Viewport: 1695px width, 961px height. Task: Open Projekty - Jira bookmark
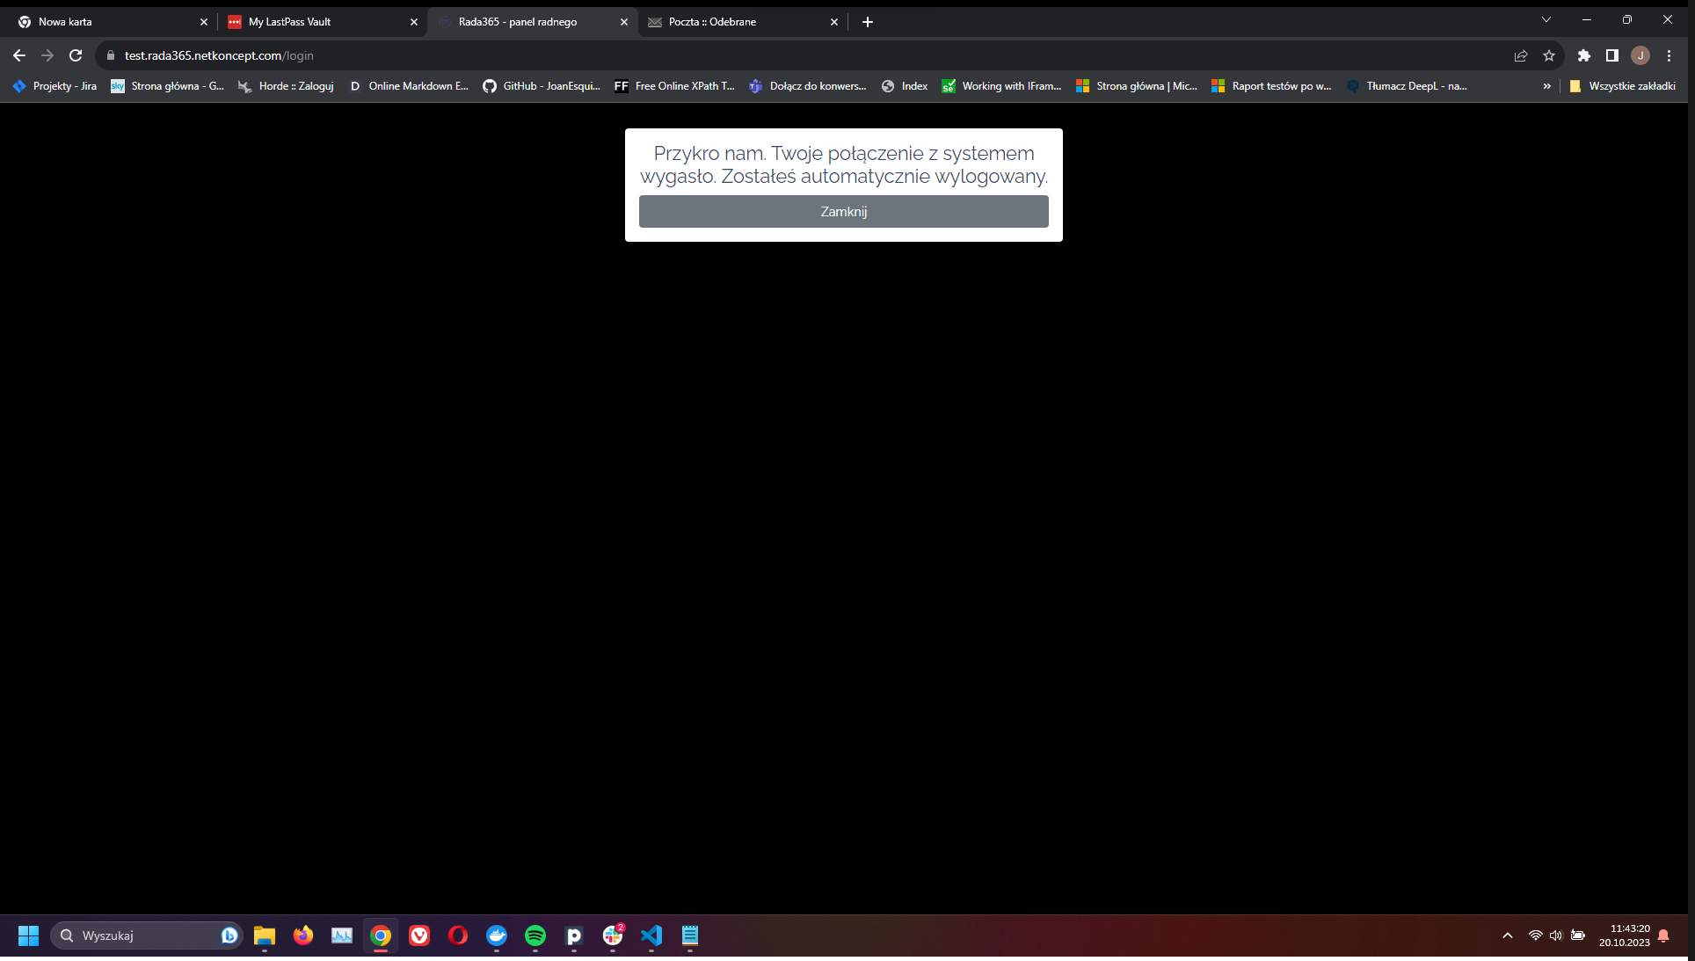[55, 86]
